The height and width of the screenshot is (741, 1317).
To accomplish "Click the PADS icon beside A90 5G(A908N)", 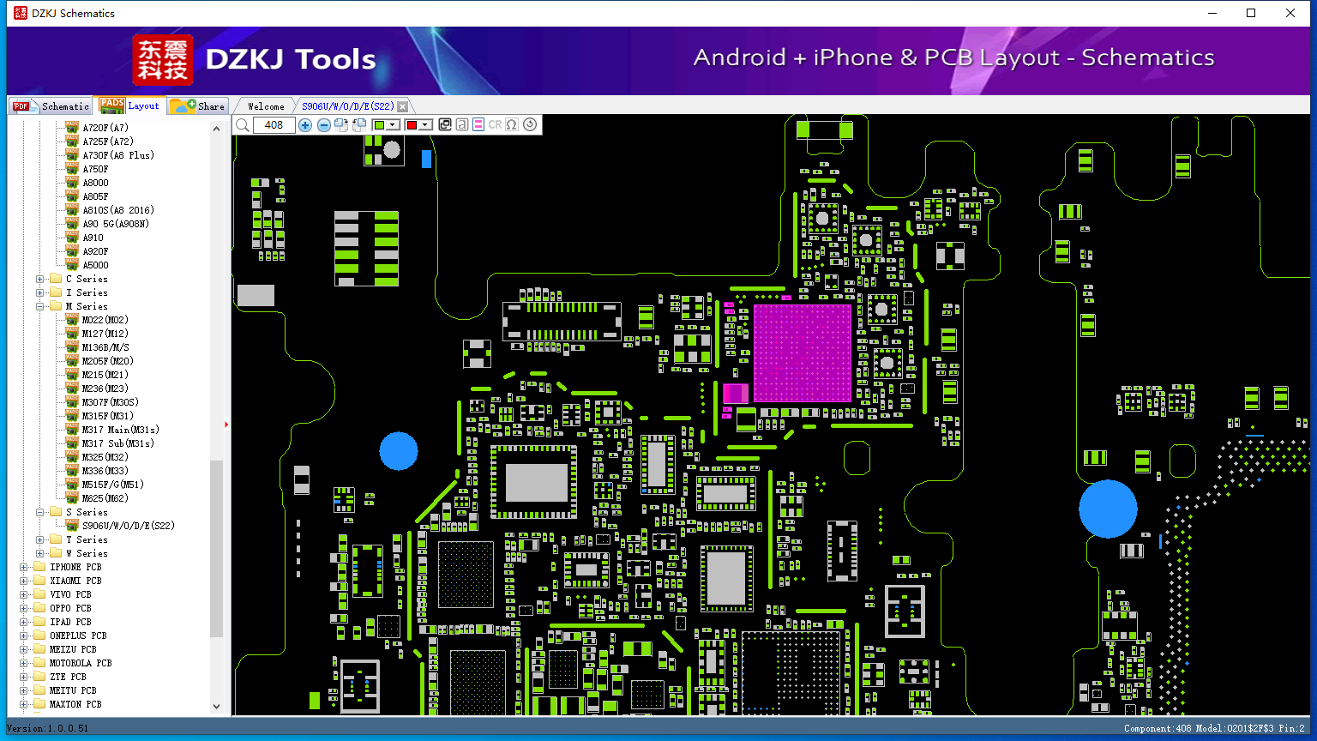I will click(x=72, y=224).
